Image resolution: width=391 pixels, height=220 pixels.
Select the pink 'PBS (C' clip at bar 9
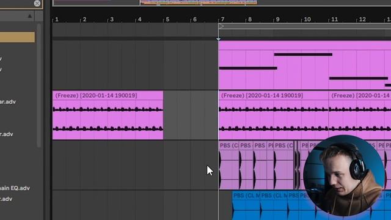[x=284, y=165]
